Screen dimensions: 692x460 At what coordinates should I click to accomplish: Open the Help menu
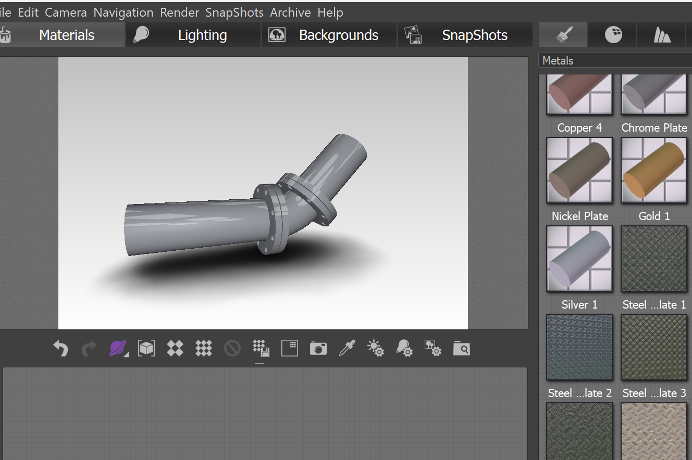330,12
